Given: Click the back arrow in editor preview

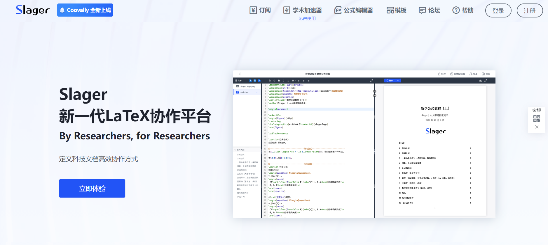Looking at the screenshot, I should 240,74.
